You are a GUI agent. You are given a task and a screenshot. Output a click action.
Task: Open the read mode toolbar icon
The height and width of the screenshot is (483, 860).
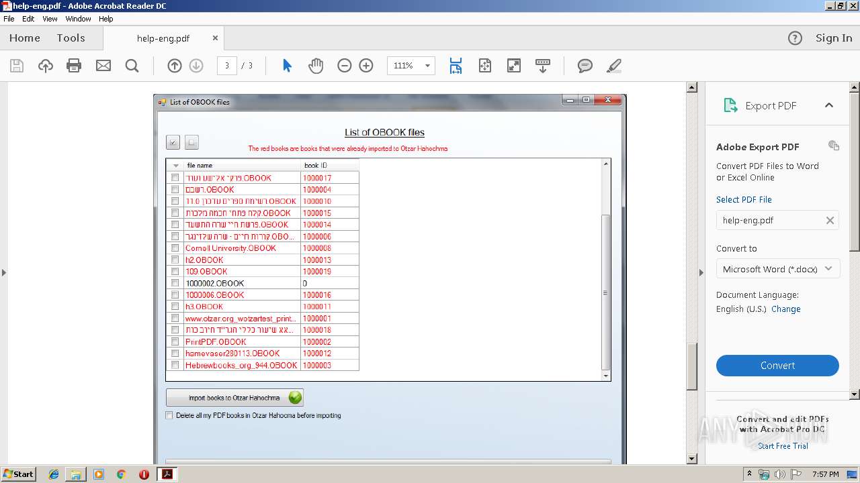click(543, 66)
